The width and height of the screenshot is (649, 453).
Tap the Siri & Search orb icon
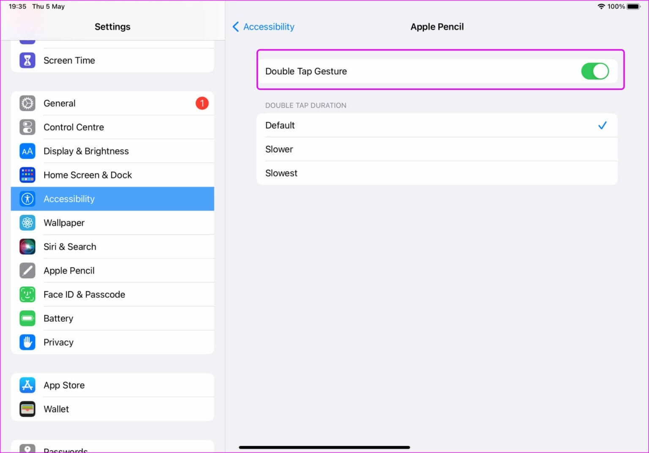tap(27, 247)
